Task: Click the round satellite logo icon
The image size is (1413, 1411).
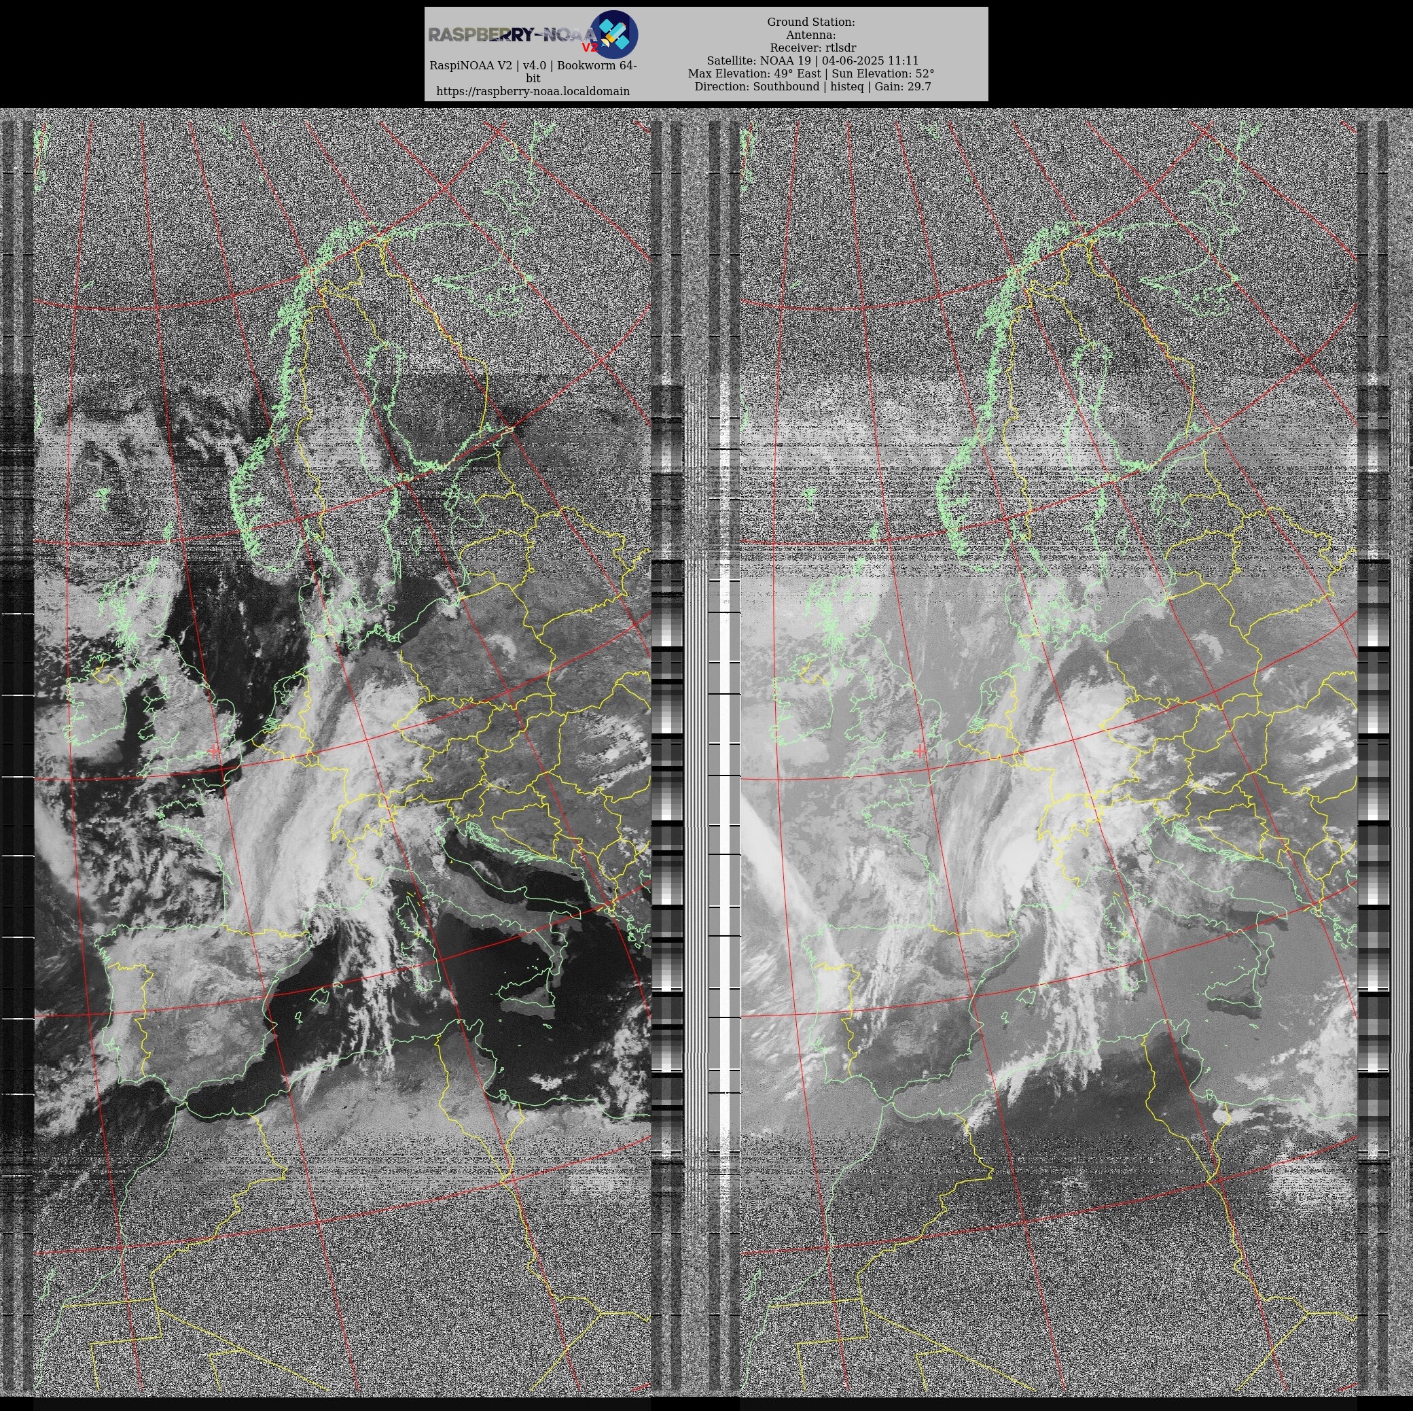Action: point(614,35)
